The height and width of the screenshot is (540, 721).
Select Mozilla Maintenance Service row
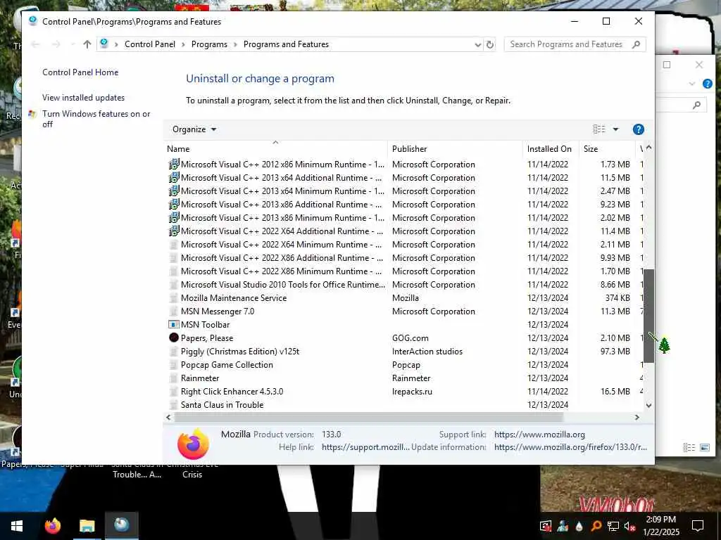point(405,298)
